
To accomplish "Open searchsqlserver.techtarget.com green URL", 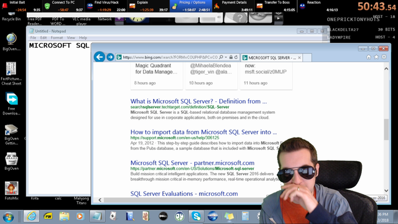I will (x=180, y=107).
